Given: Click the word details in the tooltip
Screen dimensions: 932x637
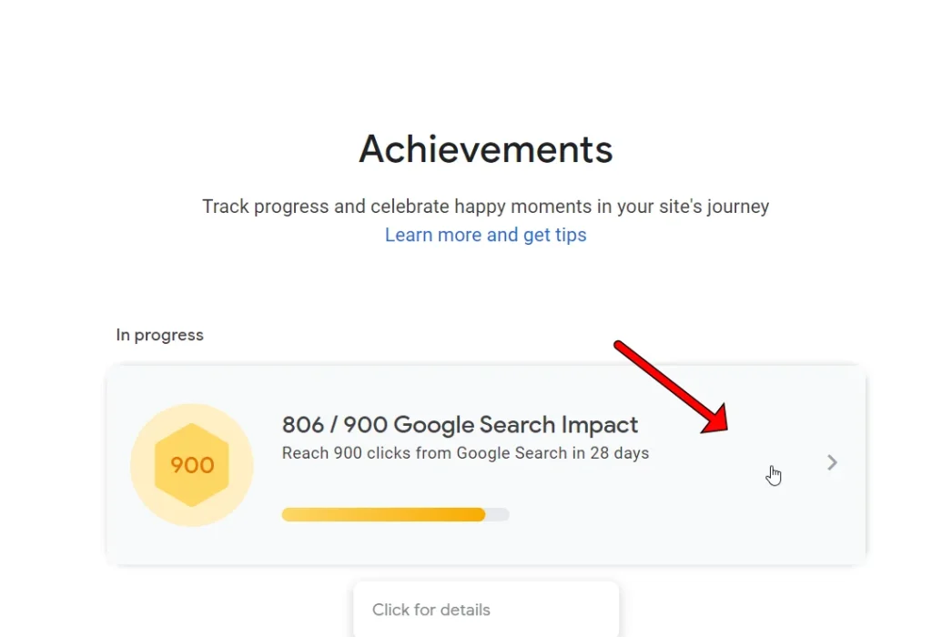Looking at the screenshot, I should click(x=465, y=610).
